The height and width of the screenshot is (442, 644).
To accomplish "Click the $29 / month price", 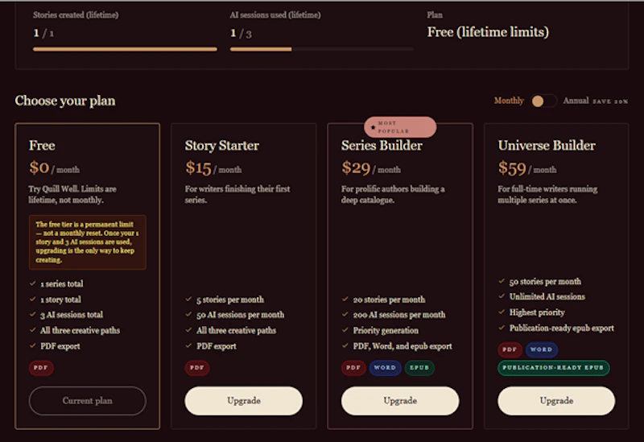I will pyautogui.click(x=371, y=168).
